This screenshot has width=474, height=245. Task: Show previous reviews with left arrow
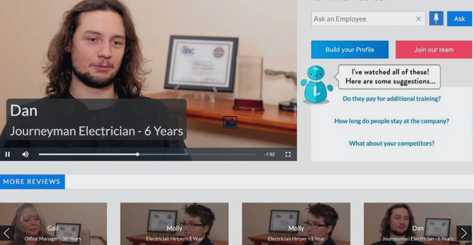[x=6, y=233]
